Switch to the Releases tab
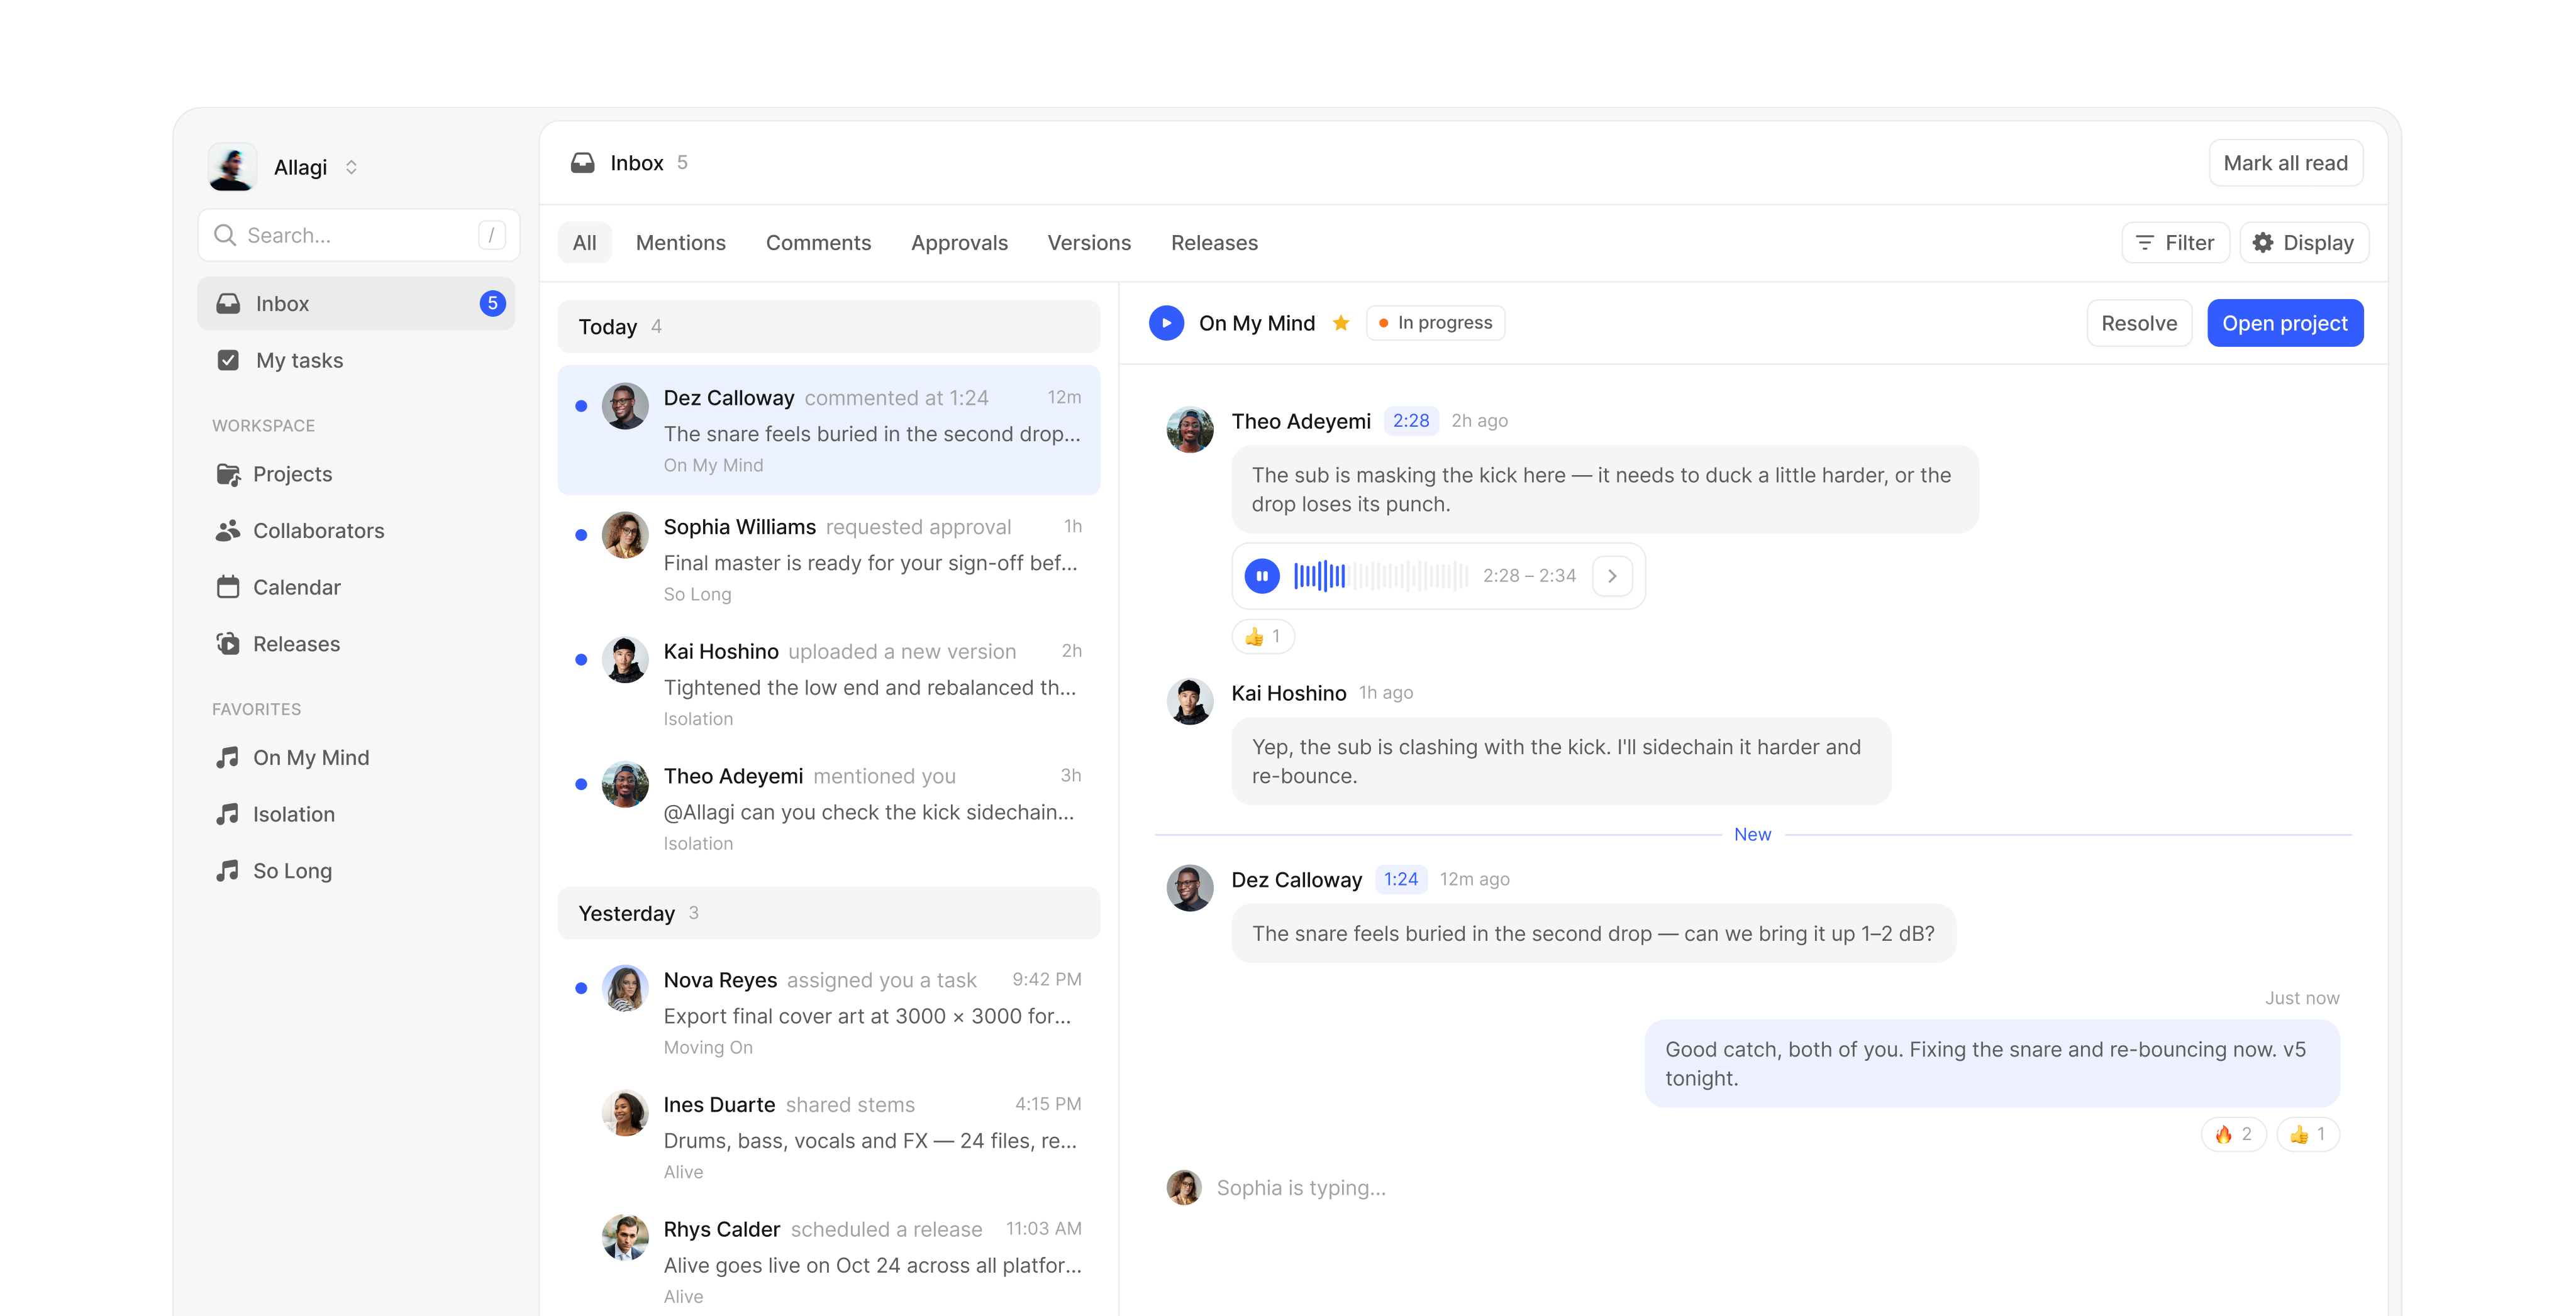Image resolution: width=2576 pixels, height=1316 pixels. click(x=1214, y=243)
